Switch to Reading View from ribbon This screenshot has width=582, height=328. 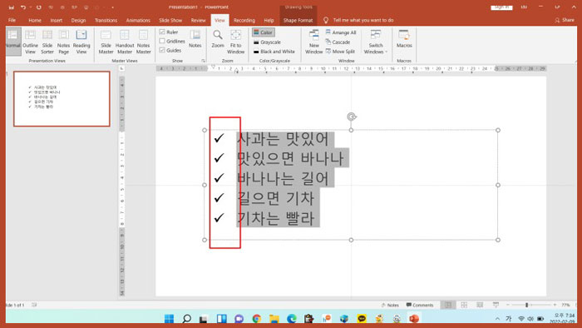pyautogui.click(x=81, y=42)
